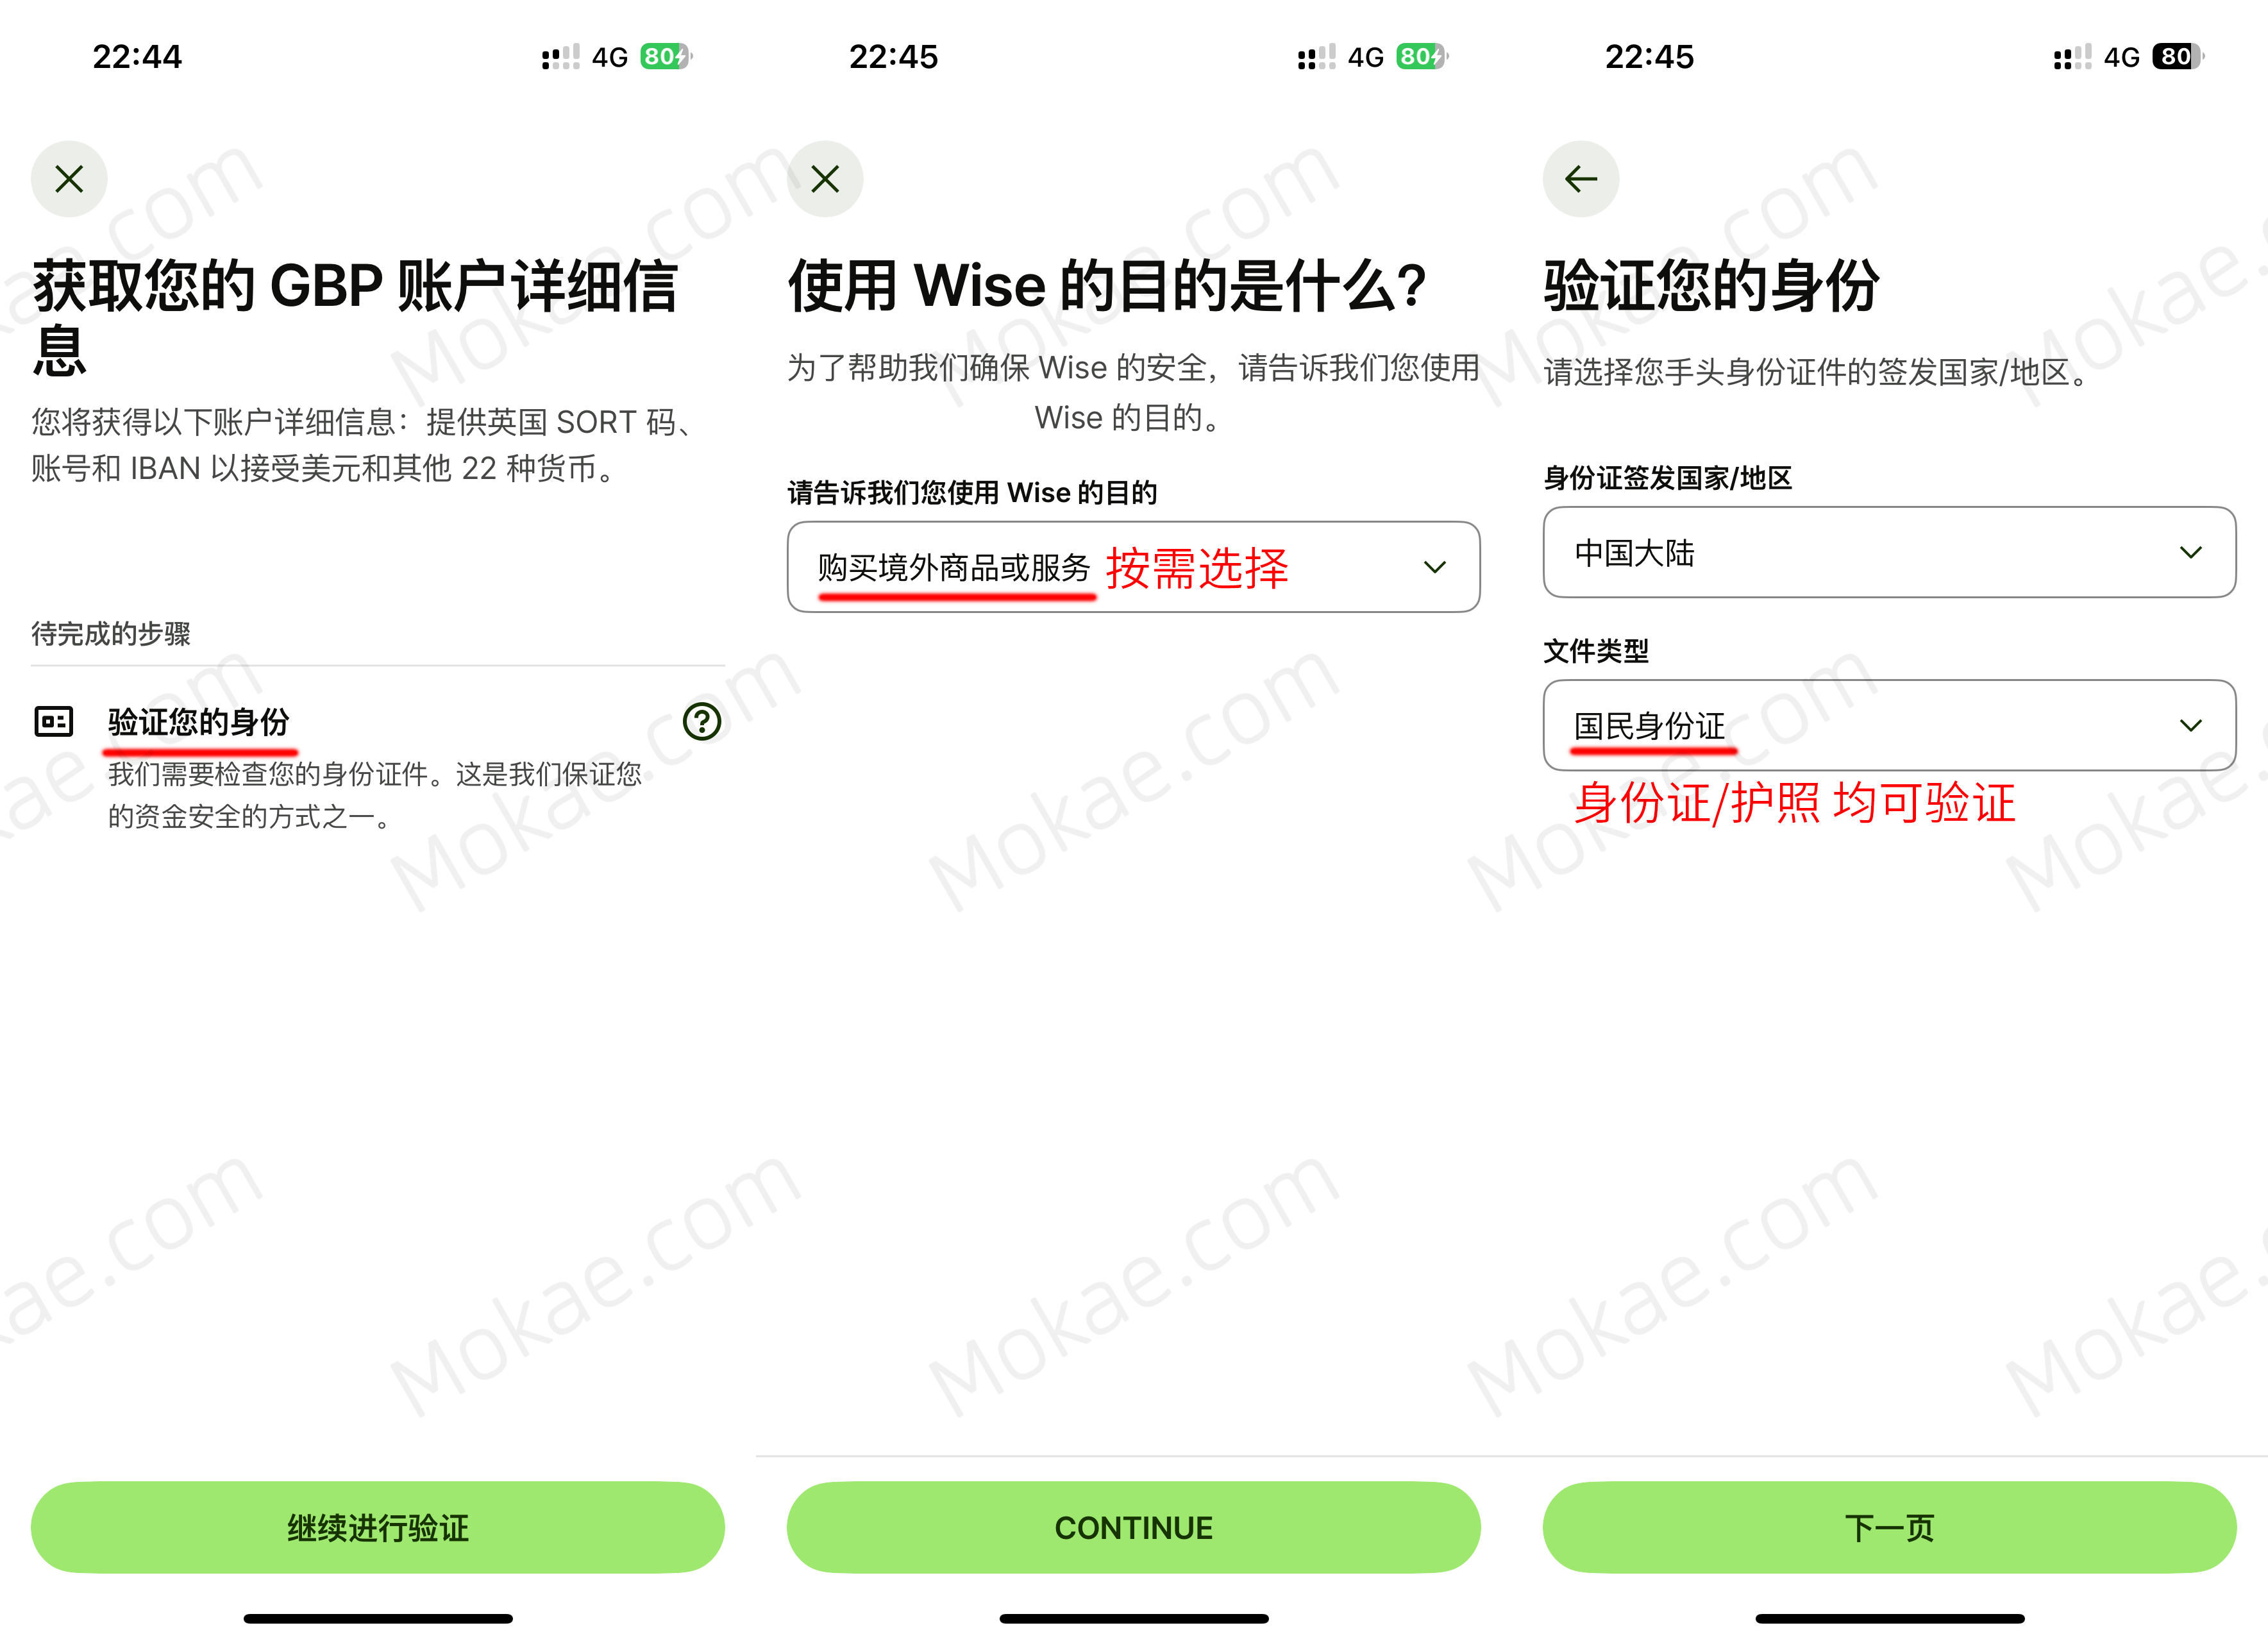Click the 身份证签发国家/地区 field label

[x=1667, y=478]
